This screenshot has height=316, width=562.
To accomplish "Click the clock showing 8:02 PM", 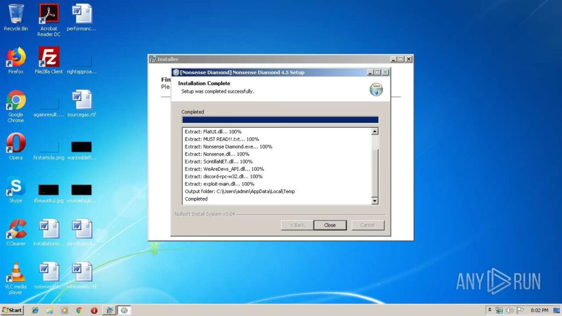I will point(539,311).
